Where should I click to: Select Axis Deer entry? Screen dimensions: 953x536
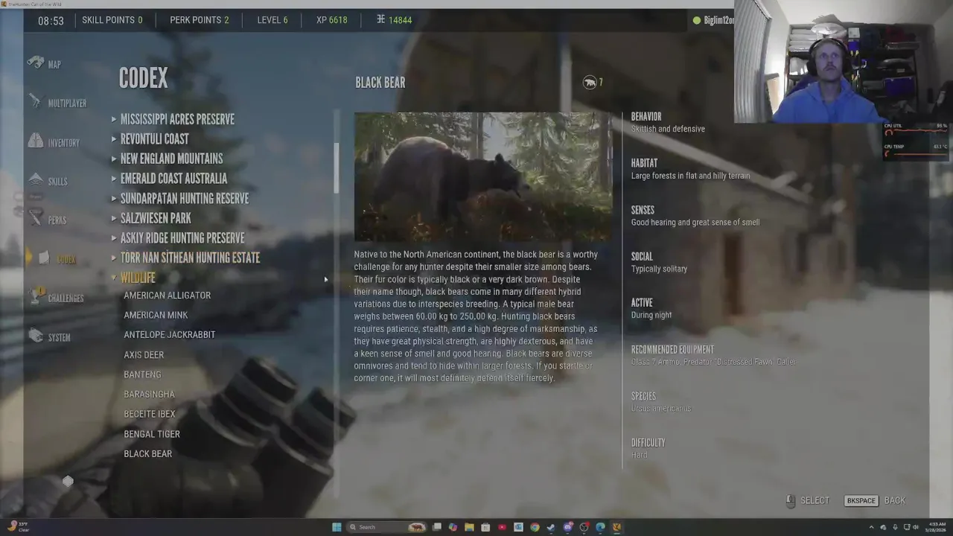tap(144, 355)
